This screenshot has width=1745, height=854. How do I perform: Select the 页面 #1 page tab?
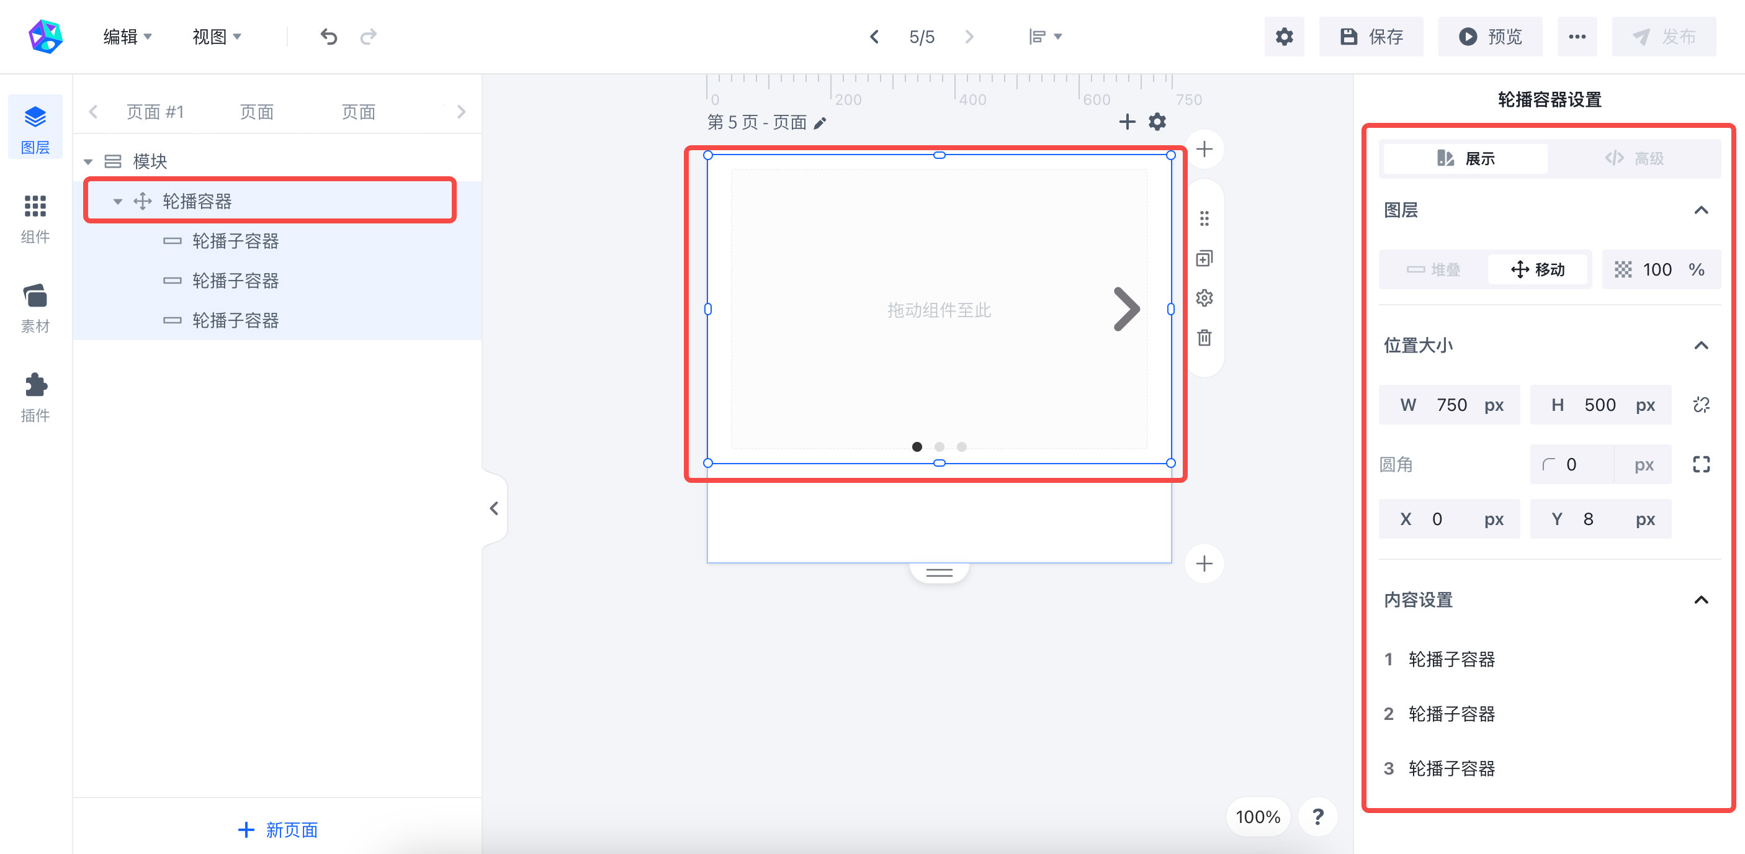155,112
